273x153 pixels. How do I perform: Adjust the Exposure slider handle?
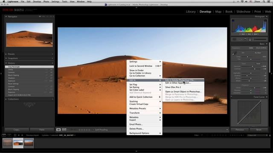click(x=253, y=66)
